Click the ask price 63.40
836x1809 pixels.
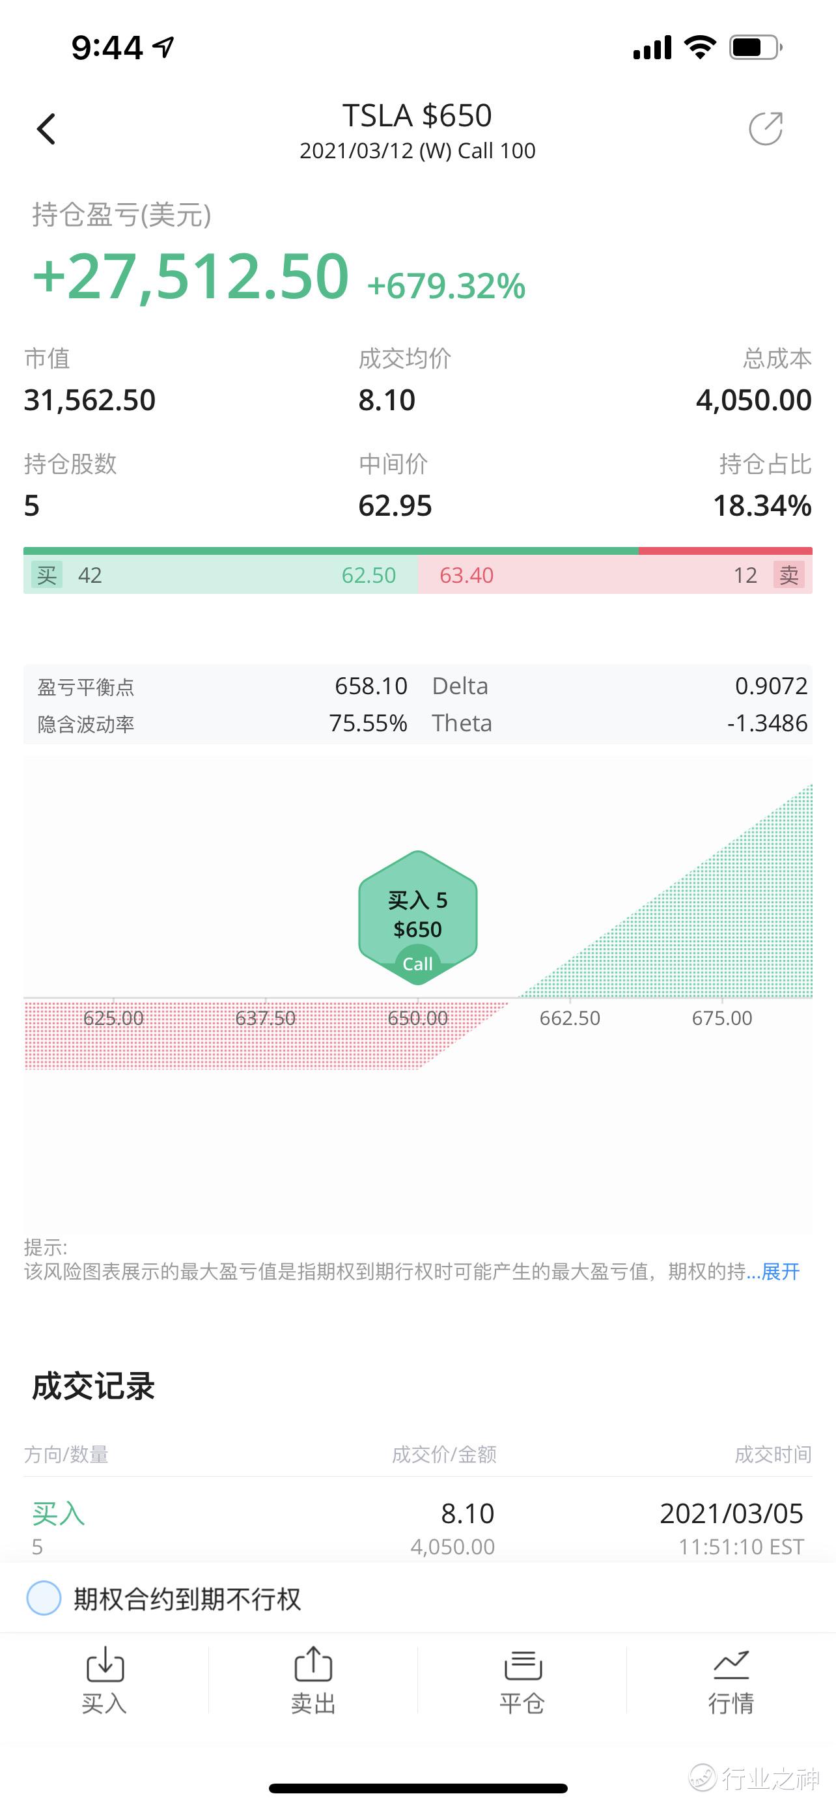tap(467, 575)
